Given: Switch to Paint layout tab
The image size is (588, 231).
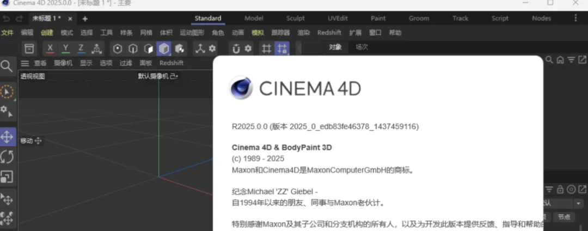Looking at the screenshot, I should point(378,19).
